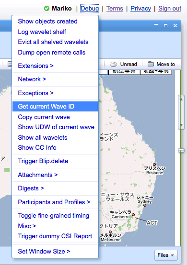Open the Debug link

click(90, 8)
